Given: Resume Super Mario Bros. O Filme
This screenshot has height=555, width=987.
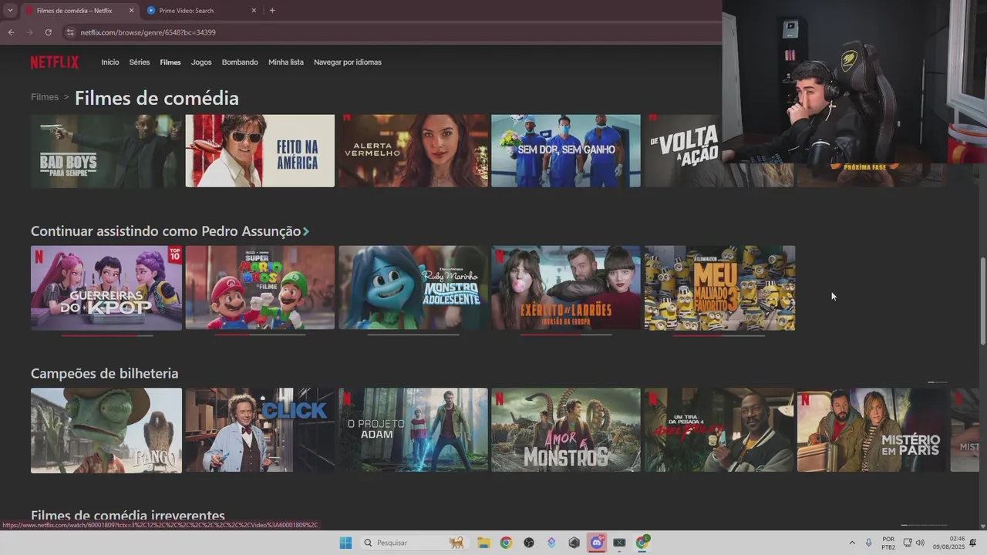Looking at the screenshot, I should (260, 288).
